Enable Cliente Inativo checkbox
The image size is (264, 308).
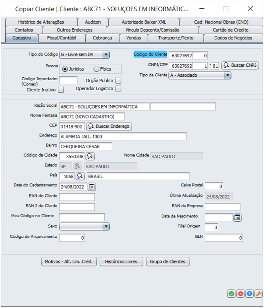pyautogui.click(x=61, y=90)
